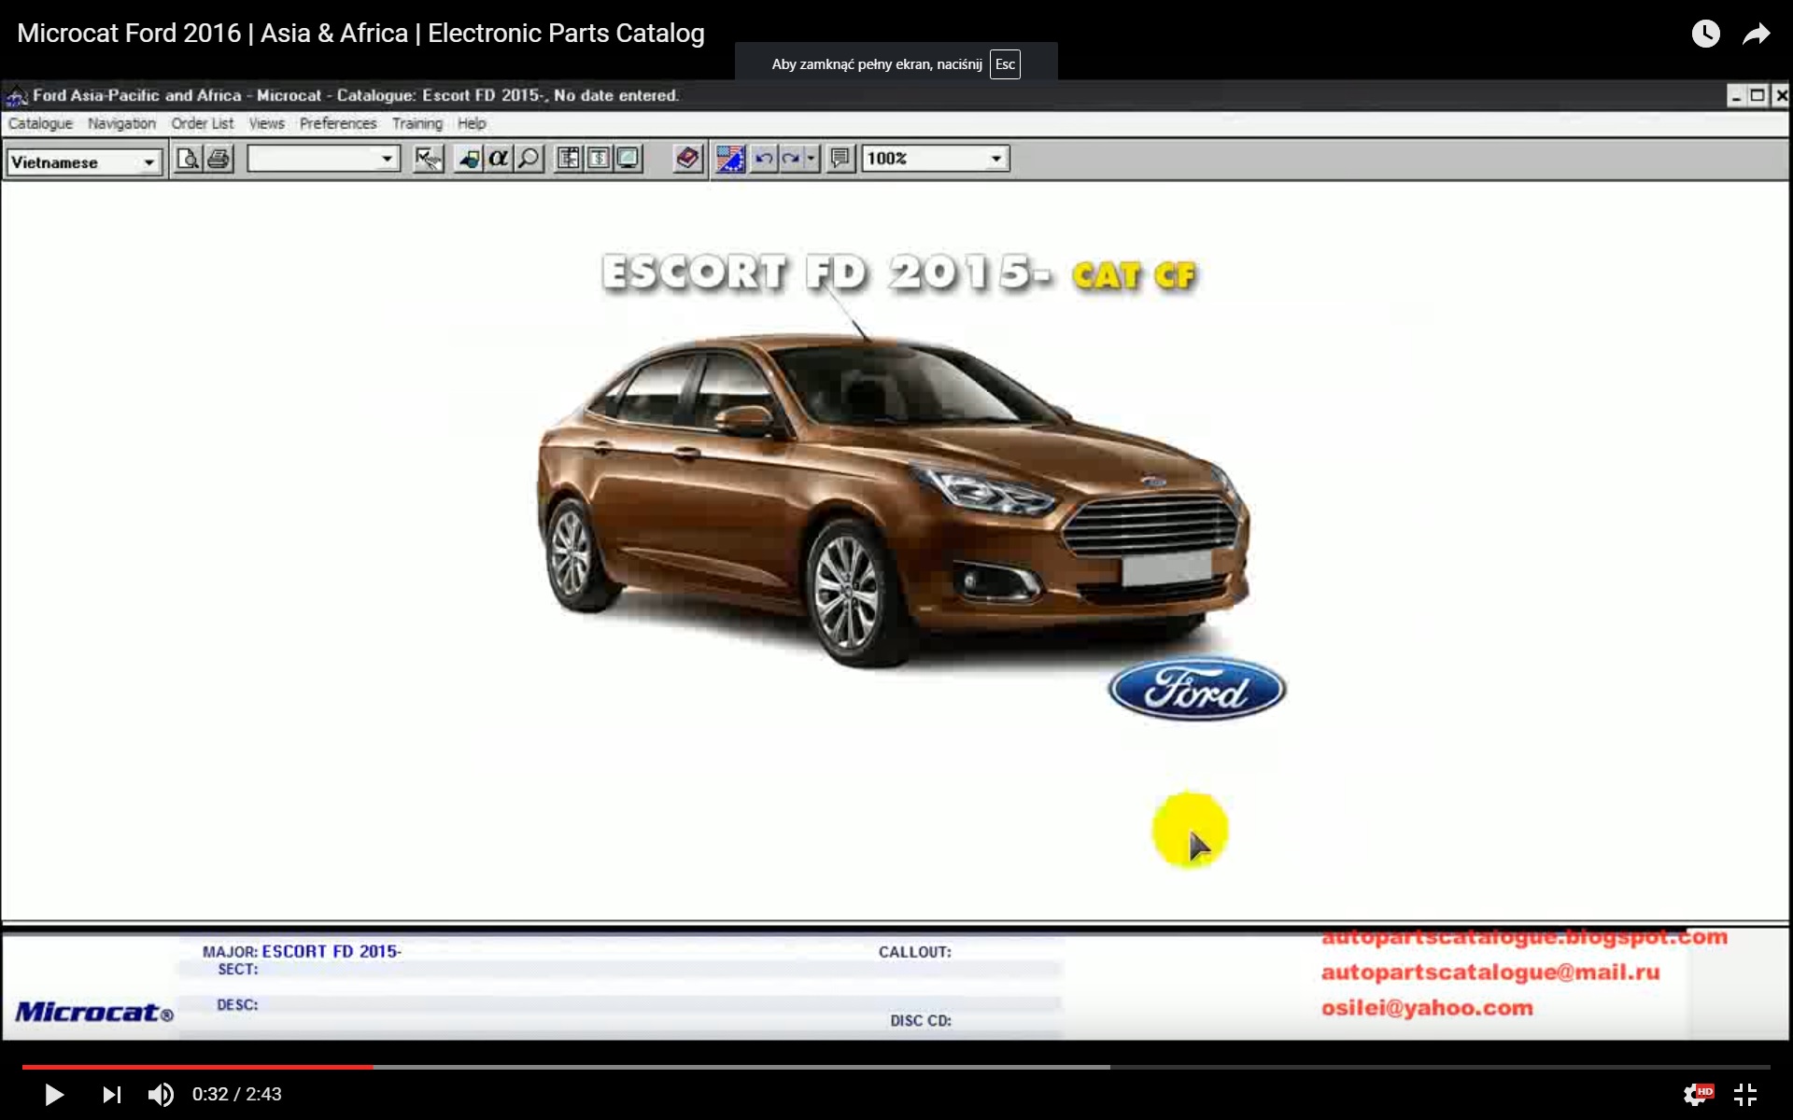Image resolution: width=1793 pixels, height=1120 pixels.
Task: Click the alpha search icon
Action: click(x=499, y=159)
